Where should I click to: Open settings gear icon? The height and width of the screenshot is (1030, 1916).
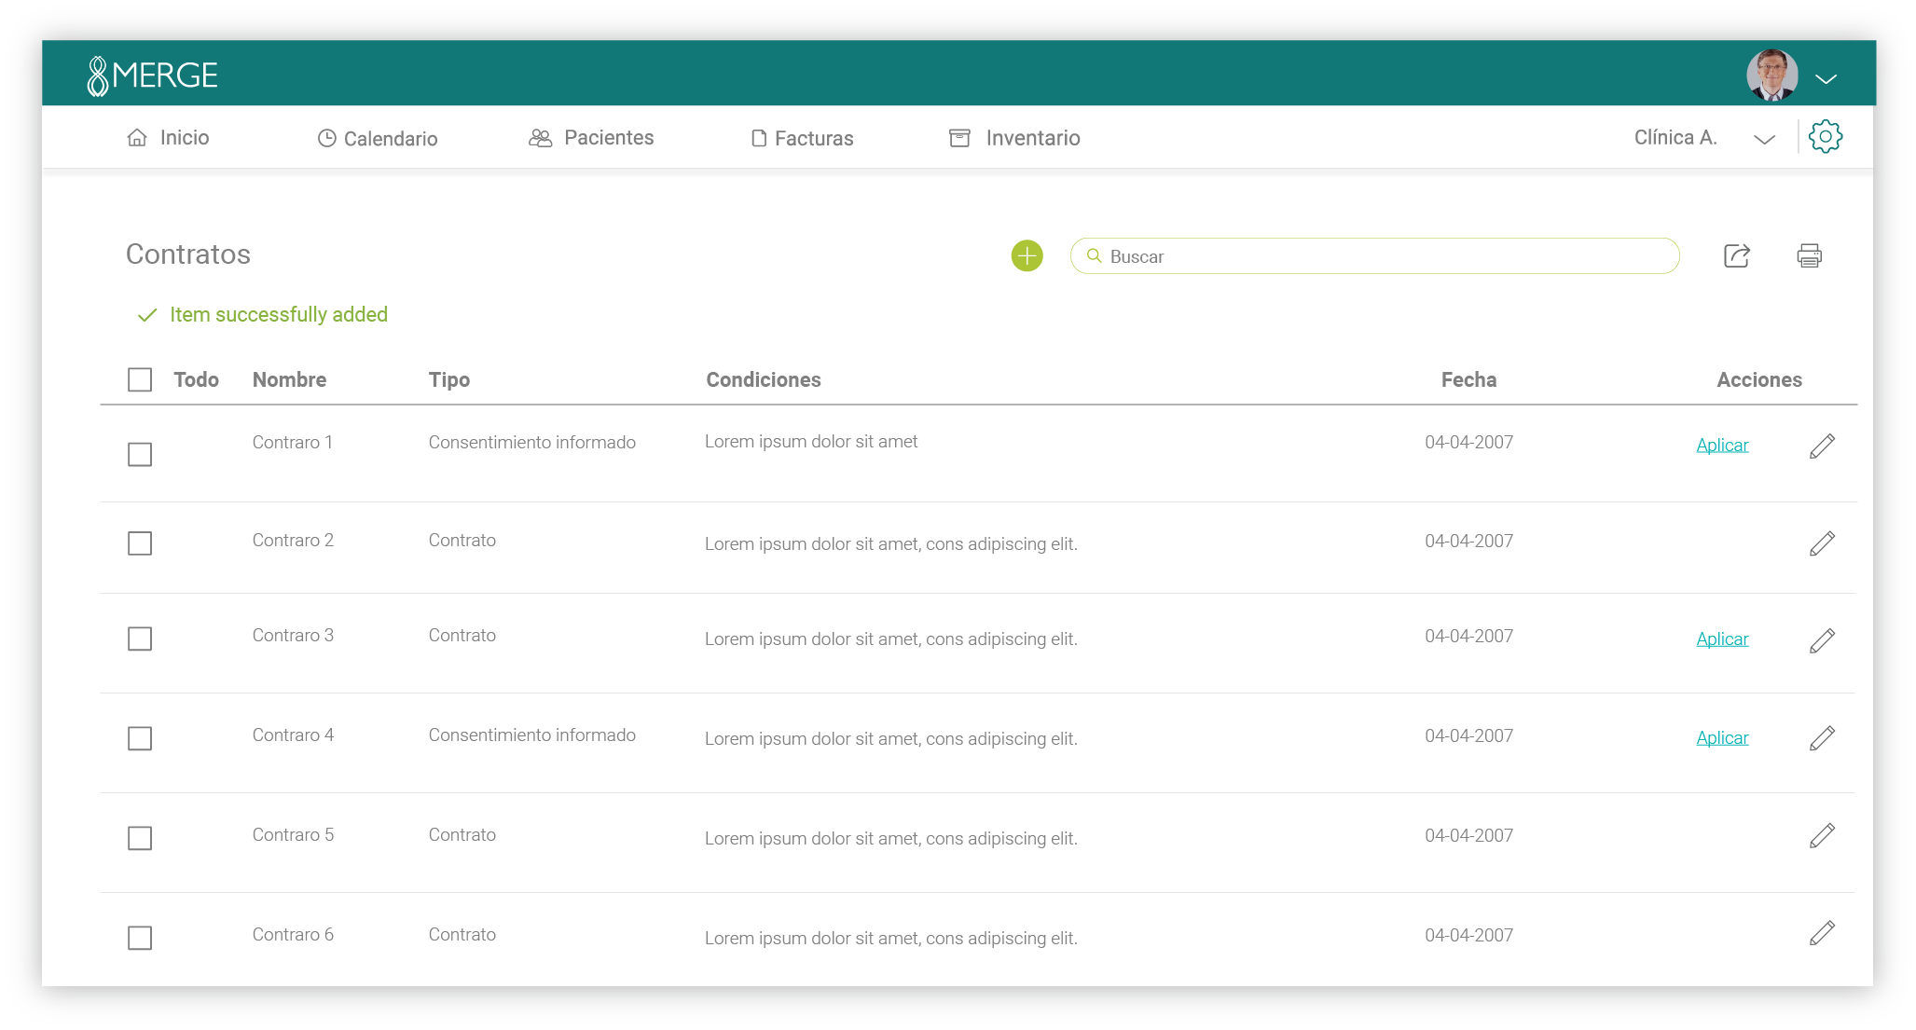click(1825, 137)
